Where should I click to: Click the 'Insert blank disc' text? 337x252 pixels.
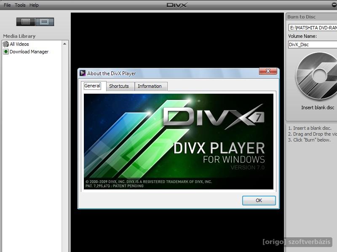pos(318,108)
